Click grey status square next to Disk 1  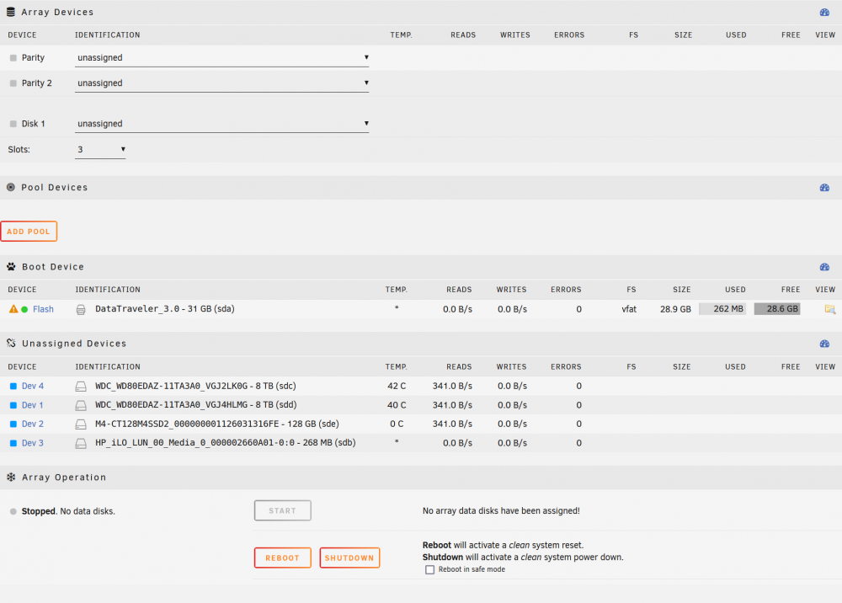[13, 124]
